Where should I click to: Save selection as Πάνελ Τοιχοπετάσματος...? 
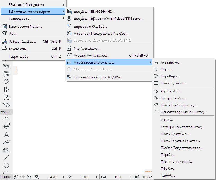(184, 141)
